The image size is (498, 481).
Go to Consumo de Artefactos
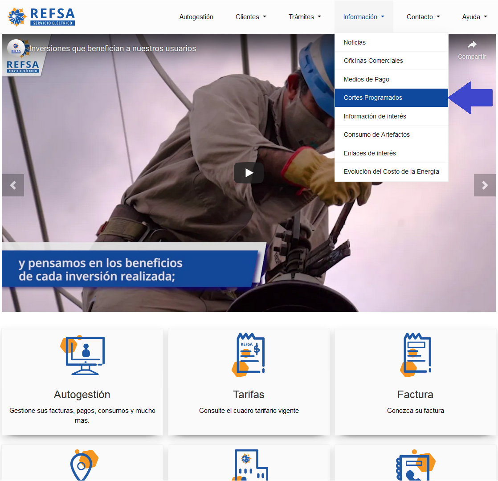pos(391,135)
